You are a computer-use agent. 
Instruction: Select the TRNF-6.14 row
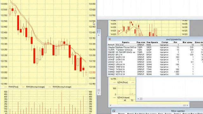click(x=155, y=67)
